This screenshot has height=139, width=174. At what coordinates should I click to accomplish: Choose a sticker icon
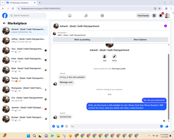pos(62,126)
